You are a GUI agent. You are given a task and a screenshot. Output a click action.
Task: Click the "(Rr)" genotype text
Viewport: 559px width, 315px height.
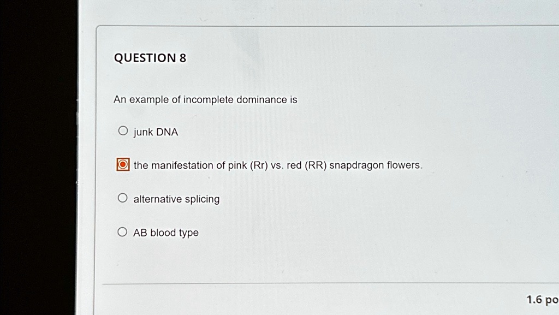click(259, 165)
